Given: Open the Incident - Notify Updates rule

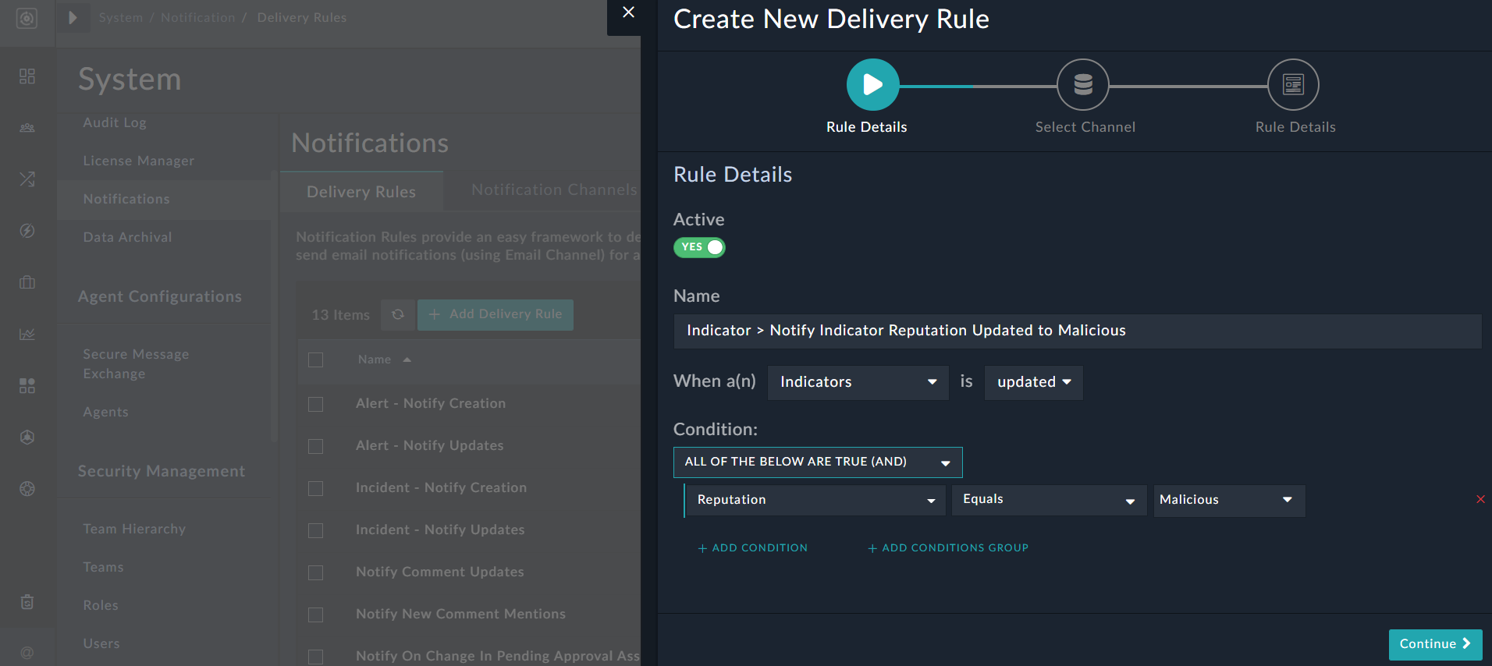Looking at the screenshot, I should point(440,530).
